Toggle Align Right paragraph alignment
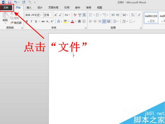This screenshot has height=124, width=165. tap(100, 21)
